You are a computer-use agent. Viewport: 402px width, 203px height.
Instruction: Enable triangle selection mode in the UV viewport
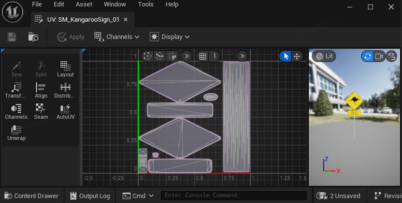[173, 56]
